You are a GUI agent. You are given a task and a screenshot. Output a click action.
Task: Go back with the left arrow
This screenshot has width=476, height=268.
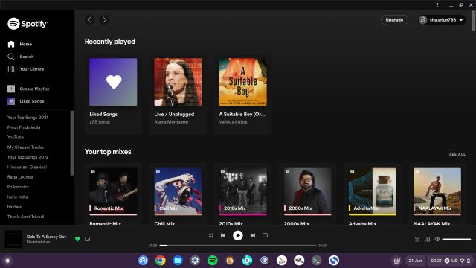89,20
